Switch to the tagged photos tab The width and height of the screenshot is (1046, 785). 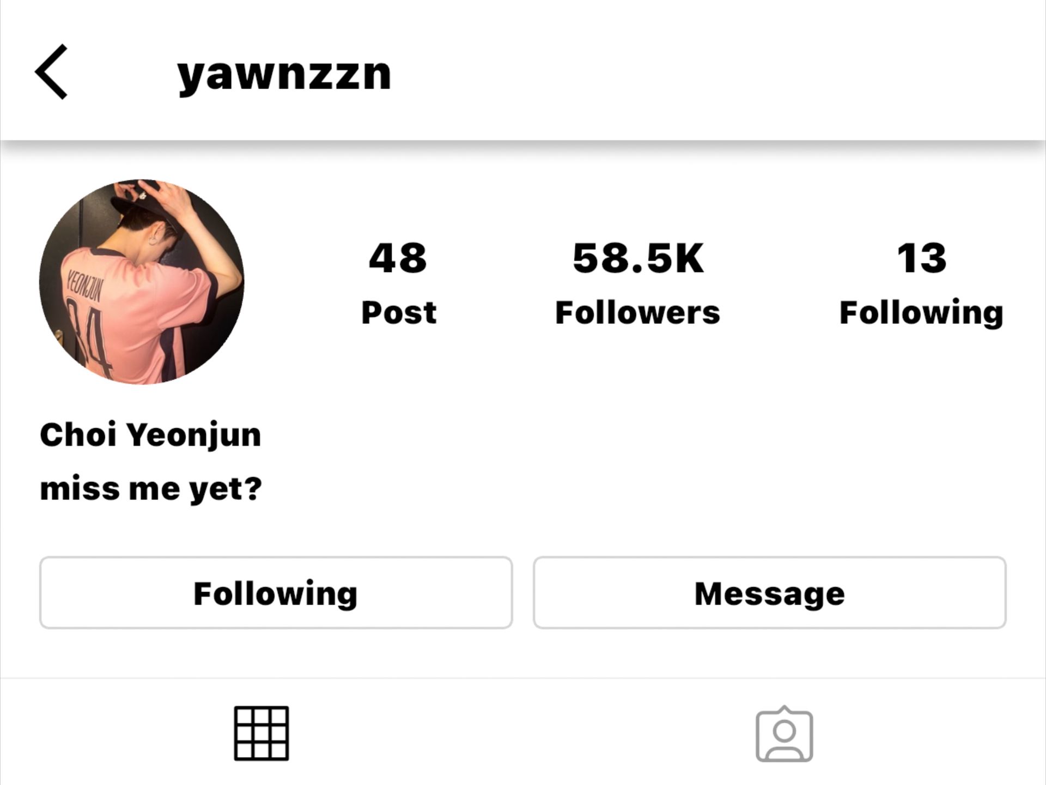[x=784, y=734]
